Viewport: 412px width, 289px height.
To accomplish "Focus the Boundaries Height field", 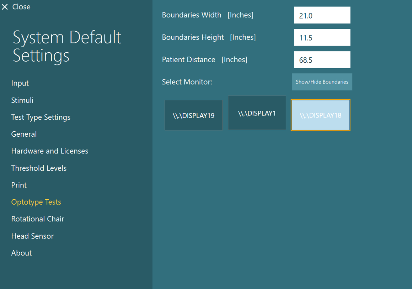I will pos(322,37).
